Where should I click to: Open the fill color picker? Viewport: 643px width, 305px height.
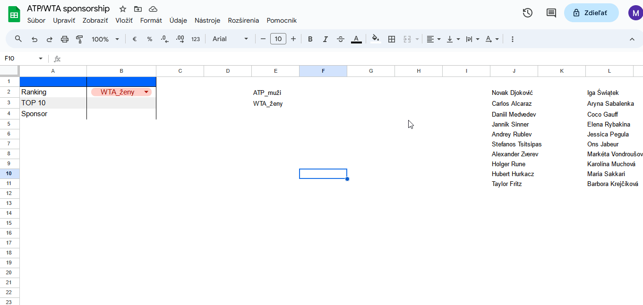point(376,39)
